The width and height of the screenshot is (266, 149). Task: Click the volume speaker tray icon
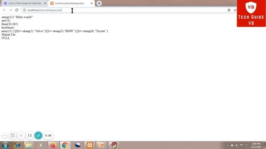coord(236,145)
